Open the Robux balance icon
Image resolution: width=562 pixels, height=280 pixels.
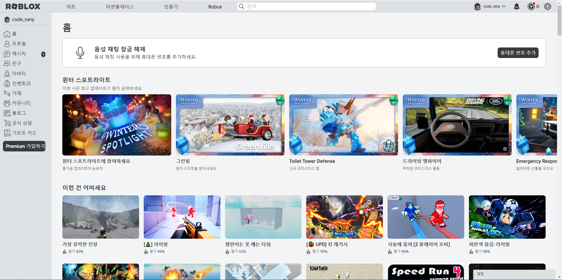tap(531, 6)
